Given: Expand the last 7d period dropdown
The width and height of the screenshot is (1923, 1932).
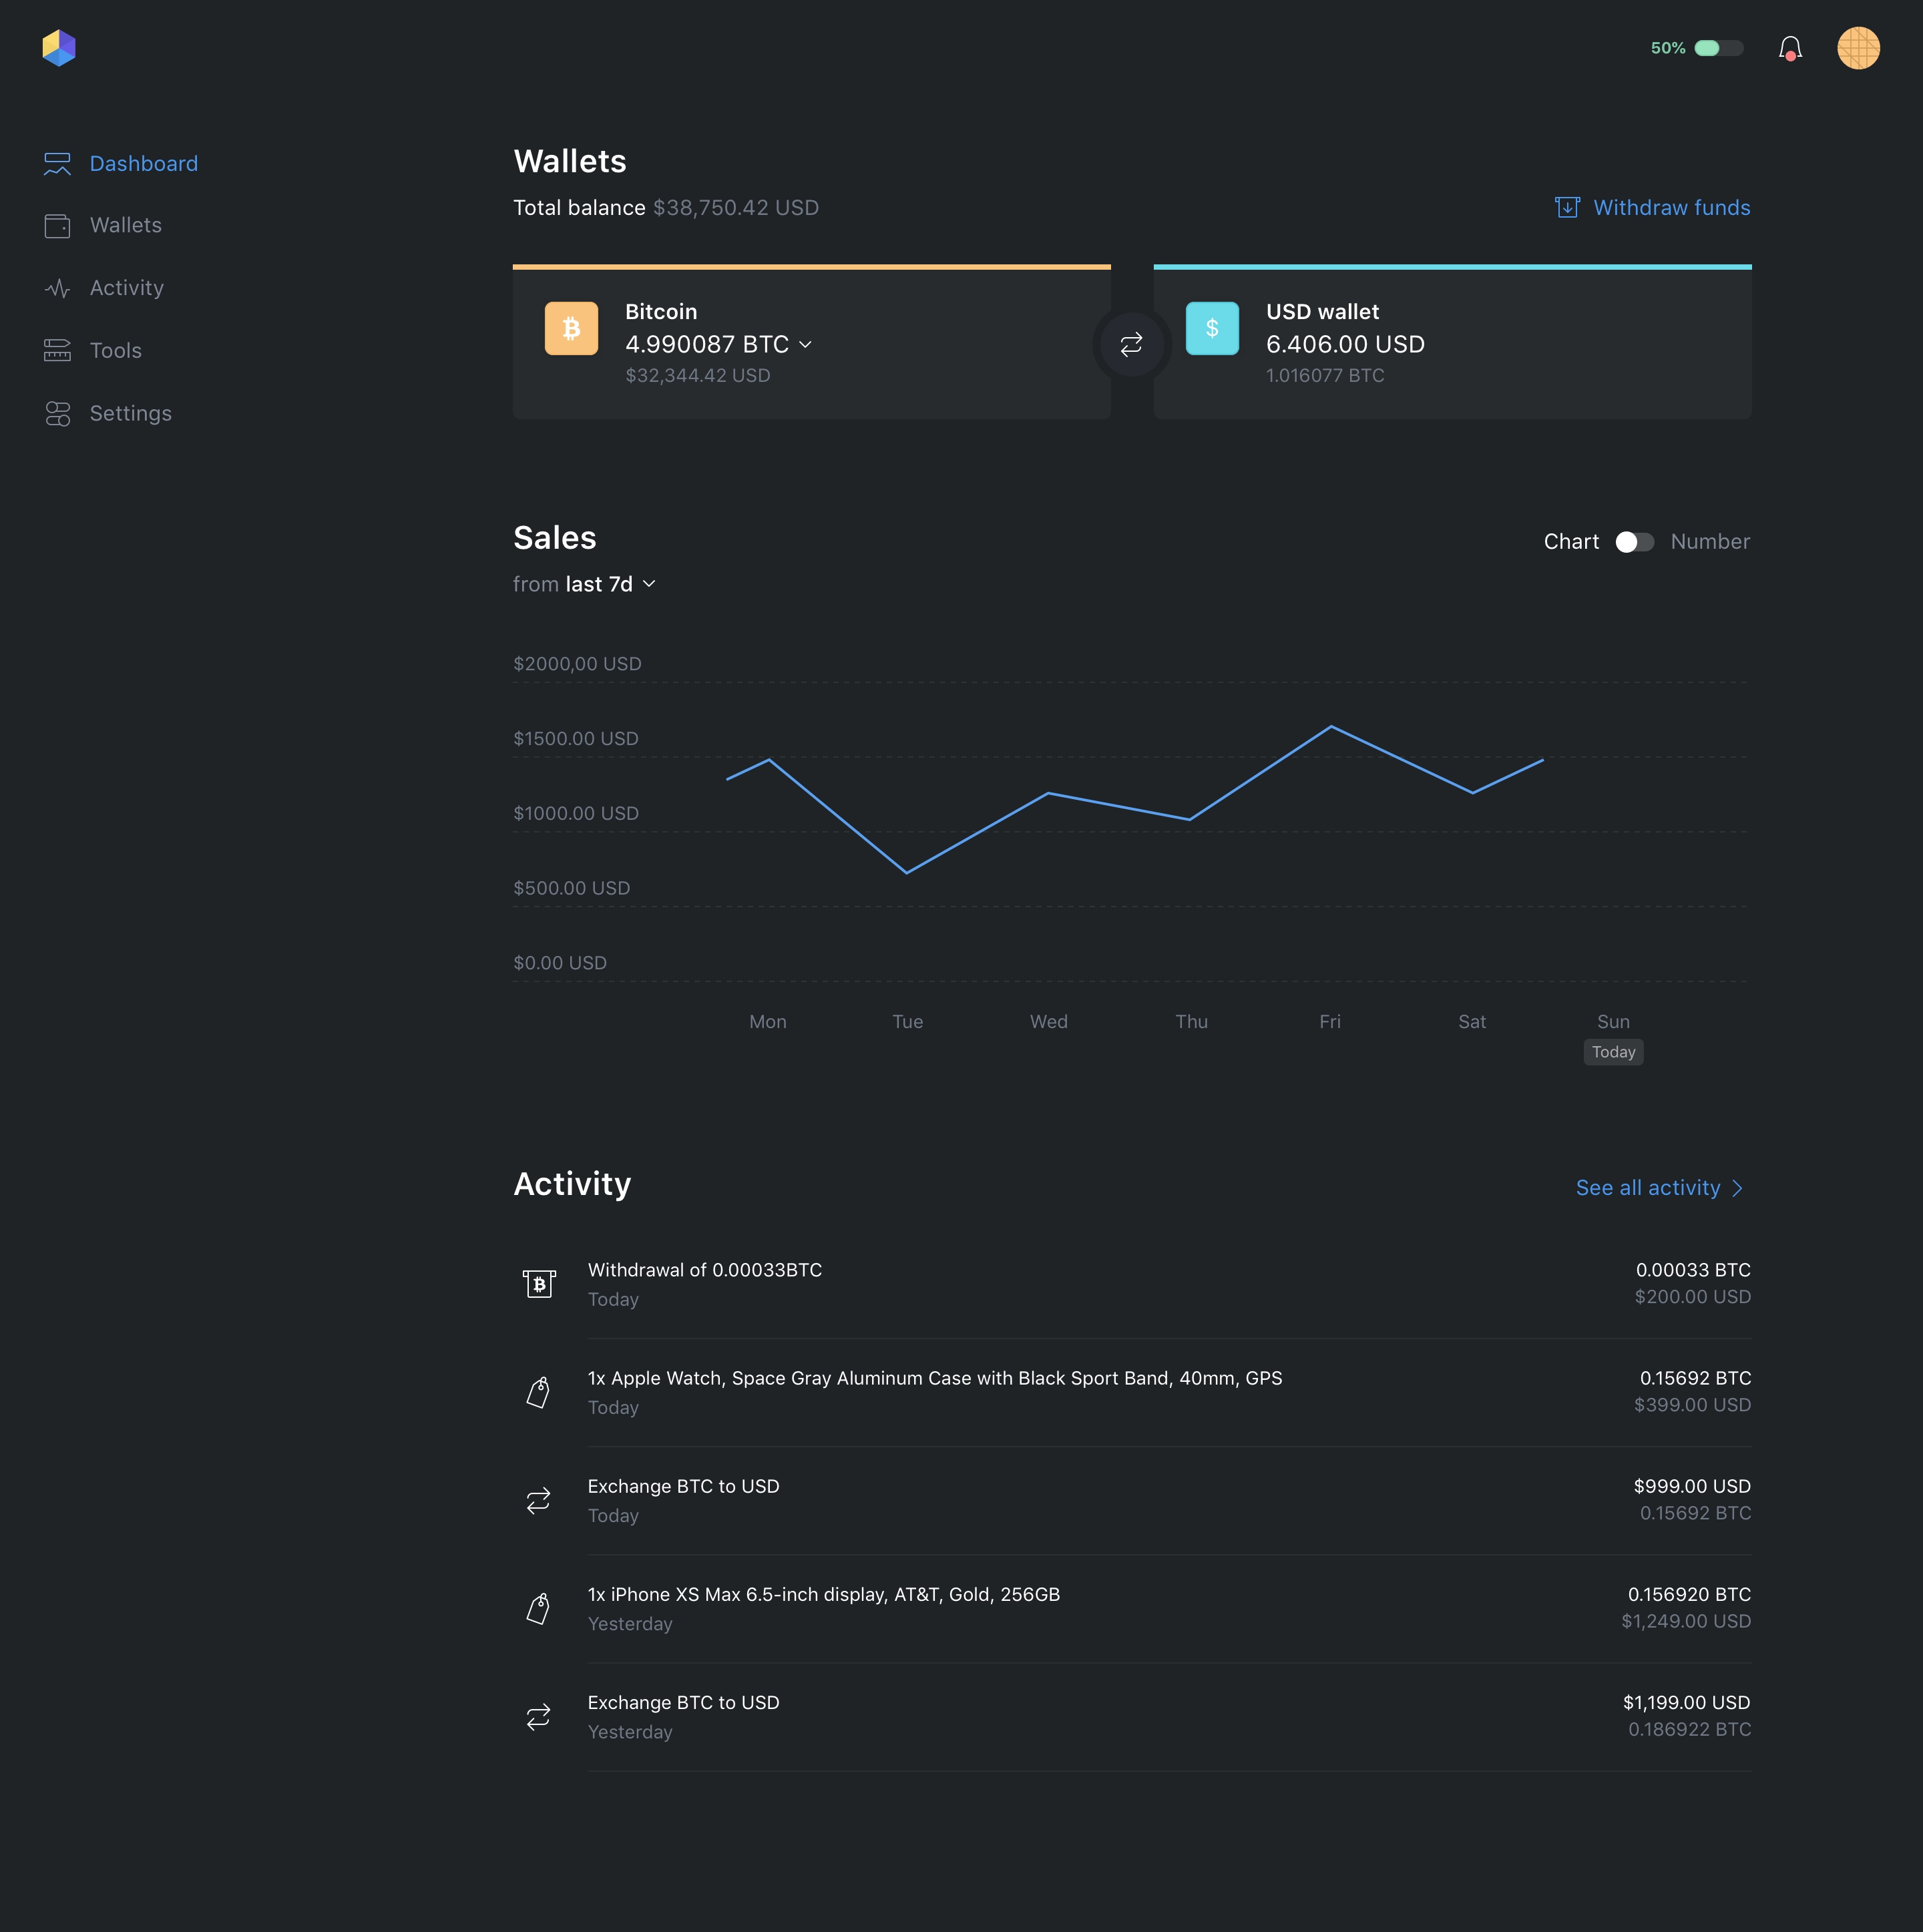Looking at the screenshot, I should pos(610,584).
